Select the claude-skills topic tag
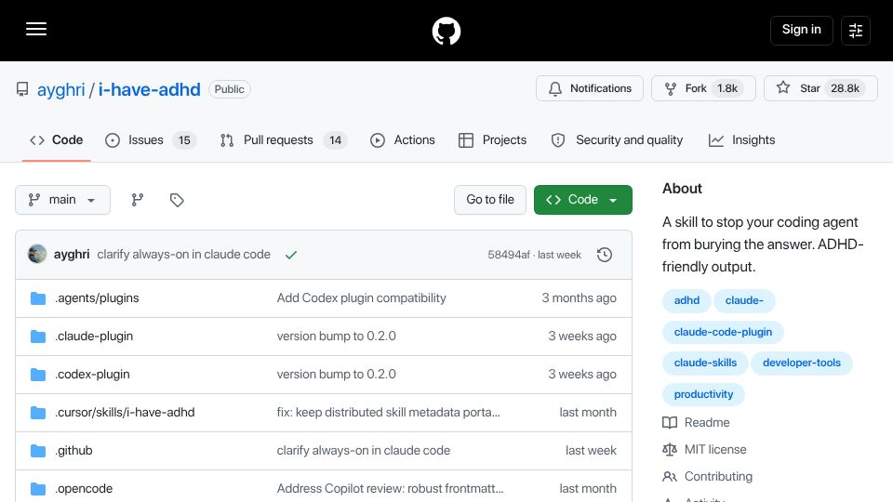This screenshot has width=893, height=502. [x=705, y=363]
